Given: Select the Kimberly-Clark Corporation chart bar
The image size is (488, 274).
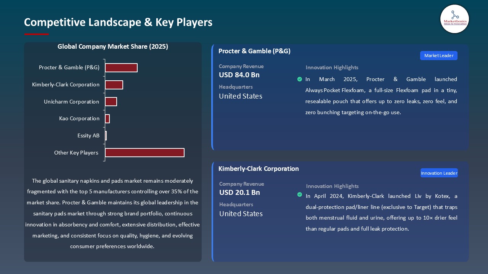Looking at the screenshot, I should (x=114, y=85).
